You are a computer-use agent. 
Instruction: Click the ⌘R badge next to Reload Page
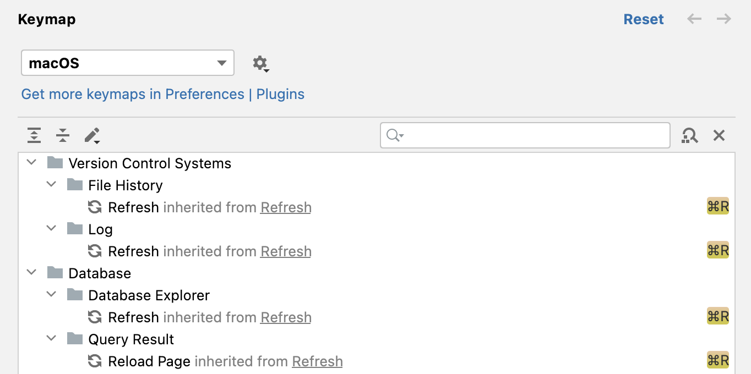click(x=718, y=360)
